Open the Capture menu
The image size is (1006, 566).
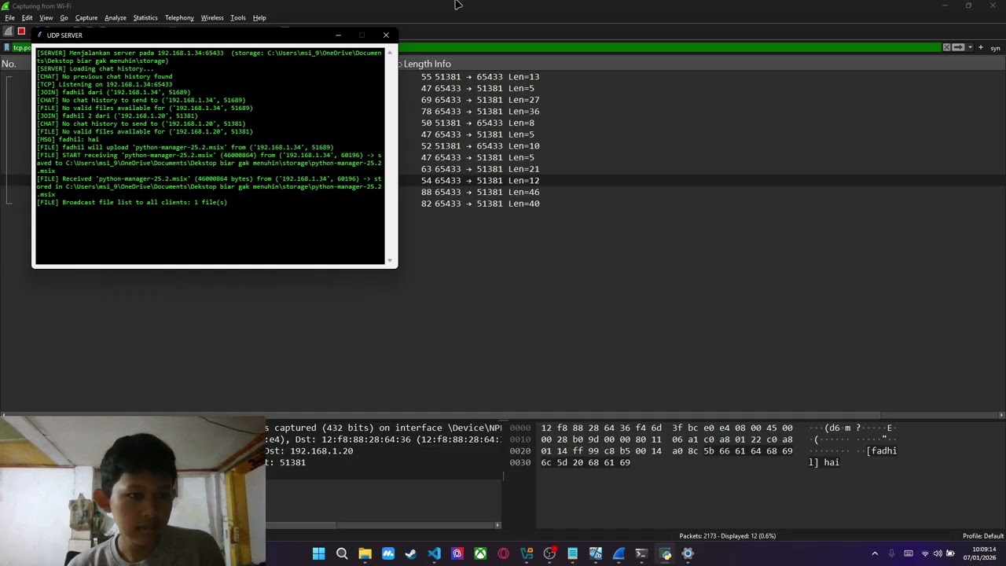pyautogui.click(x=86, y=17)
